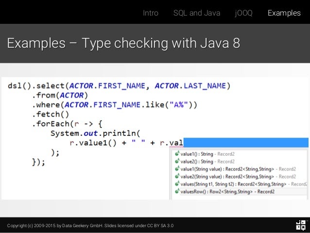Click System.out.println( in code
310x233 pixels.
point(95,133)
